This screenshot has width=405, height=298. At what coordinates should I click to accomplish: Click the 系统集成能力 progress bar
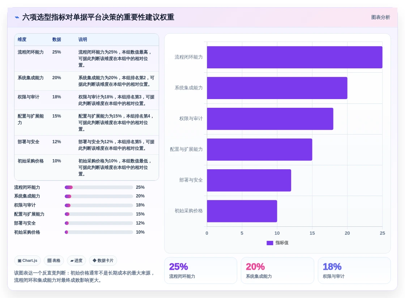pos(99,196)
